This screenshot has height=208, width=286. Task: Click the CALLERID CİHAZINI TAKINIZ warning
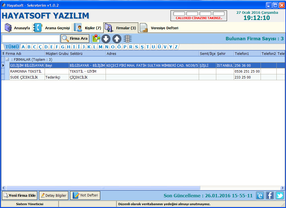(199, 18)
